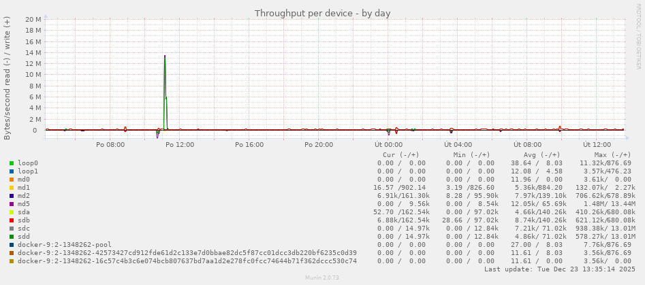Click the y-axis title Bytes/second read/write
Viewport: 645px width, 285px height.
coord(7,78)
